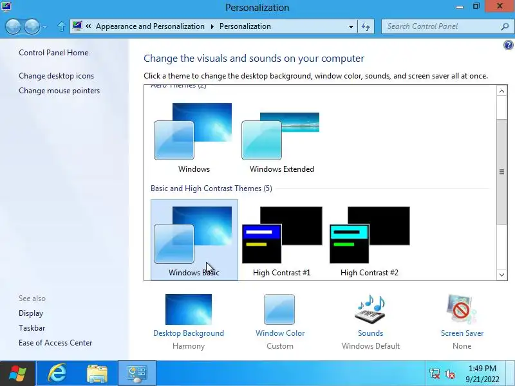Image resolution: width=515 pixels, height=386 pixels.
Task: Click Basic and High Contrast Themes header
Action: pyautogui.click(x=211, y=188)
